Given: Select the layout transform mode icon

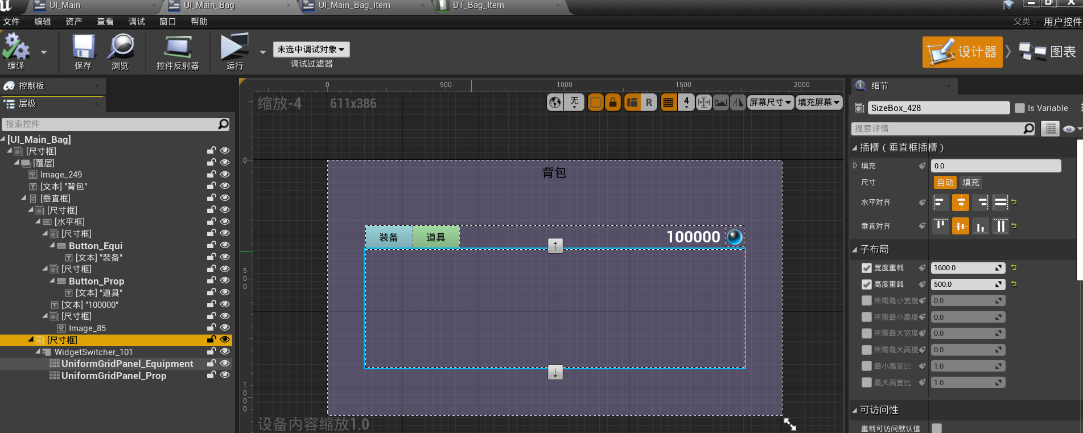Looking at the screenshot, I should pyautogui.click(x=632, y=102).
